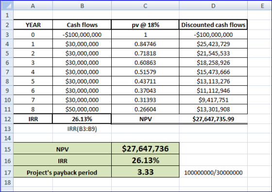Viewport: 272px width, 192px height.
Task: Select the $30,000,000 cell in row 7
Action: 82,72
